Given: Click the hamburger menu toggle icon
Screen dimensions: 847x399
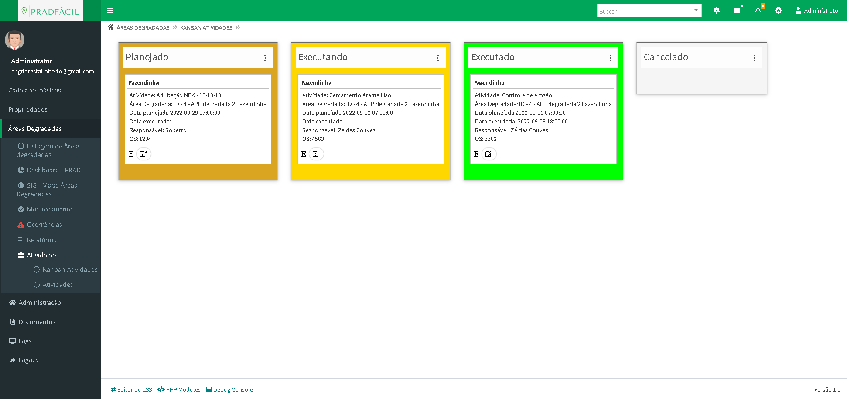Looking at the screenshot, I should (110, 10).
